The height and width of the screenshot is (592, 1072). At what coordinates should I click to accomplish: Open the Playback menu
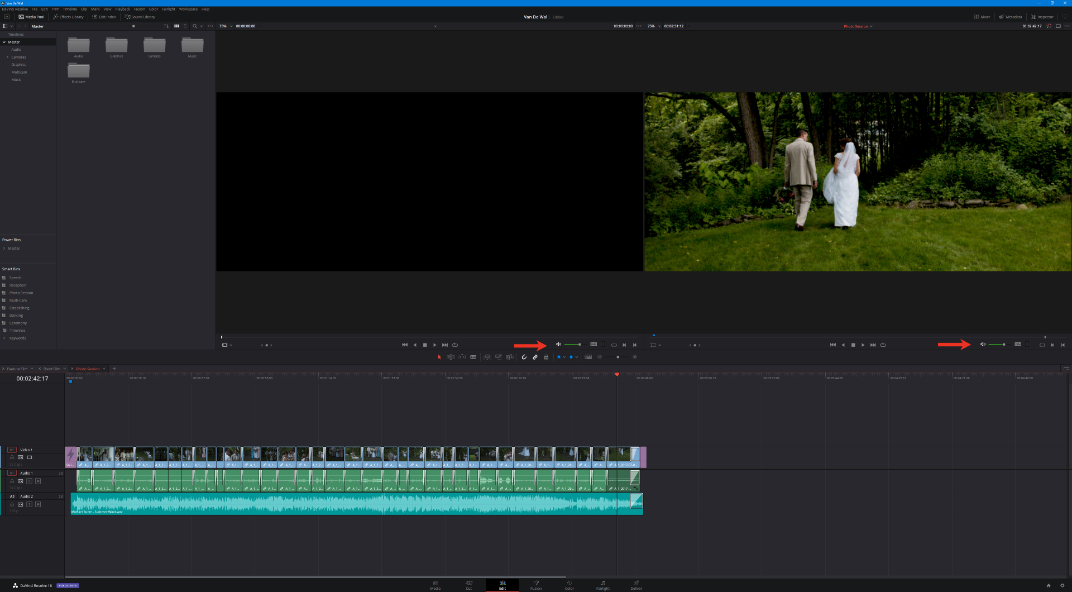click(x=122, y=9)
